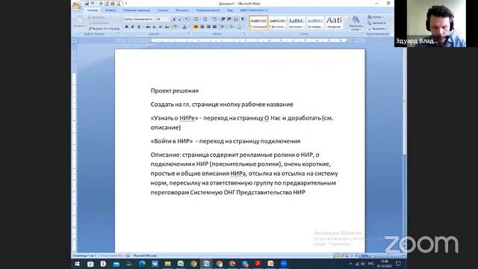This screenshot has width=478, height=269.
Task: Open the font size dropdown
Action: (168, 19)
